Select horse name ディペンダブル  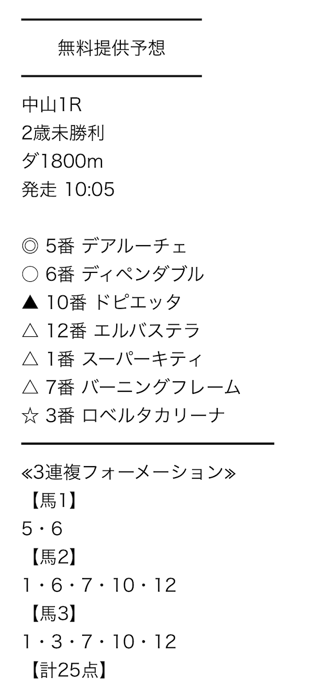(143, 274)
